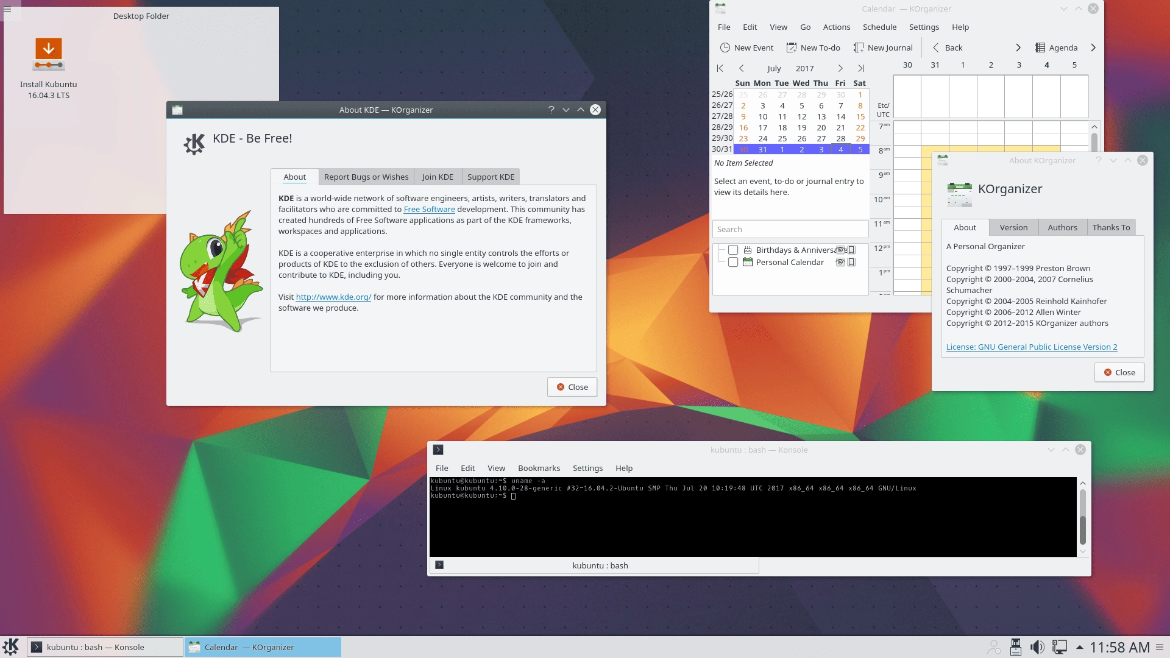Click the New To-do toolbar icon
This screenshot has height=658, width=1170.
(792, 48)
